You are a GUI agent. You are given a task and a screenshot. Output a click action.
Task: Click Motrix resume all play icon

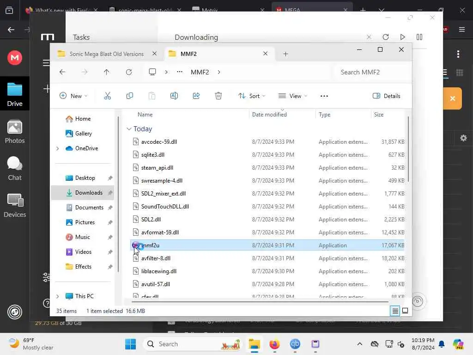[402, 37]
